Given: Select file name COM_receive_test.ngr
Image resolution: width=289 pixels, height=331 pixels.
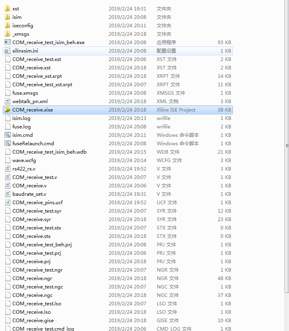Looking at the screenshot, I should tap(37, 270).
